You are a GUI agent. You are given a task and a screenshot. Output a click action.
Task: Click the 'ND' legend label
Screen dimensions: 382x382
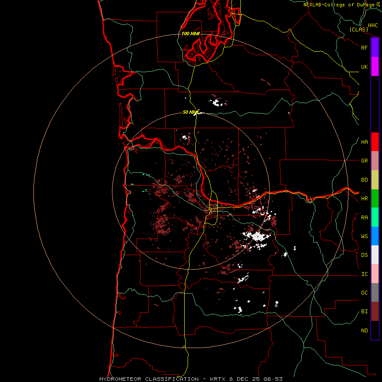(x=364, y=331)
